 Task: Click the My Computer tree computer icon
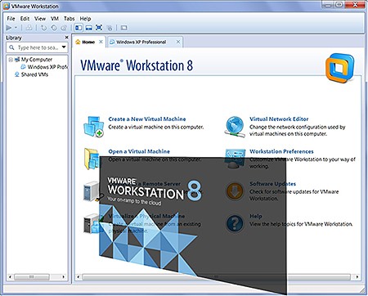point(17,59)
